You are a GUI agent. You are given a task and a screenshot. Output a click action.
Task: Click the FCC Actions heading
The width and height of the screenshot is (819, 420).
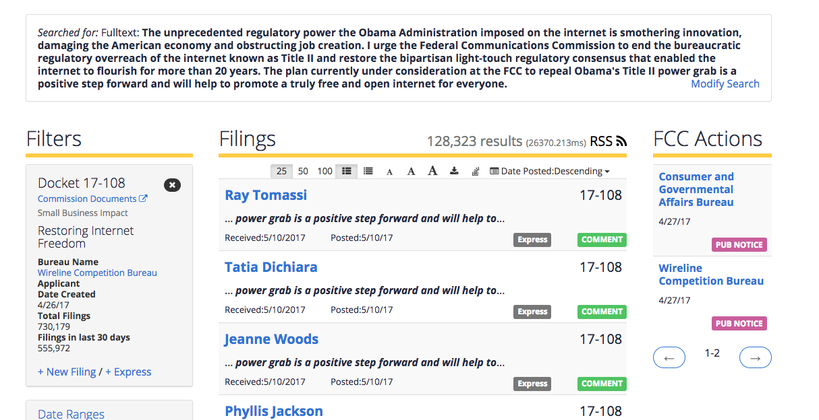click(708, 139)
